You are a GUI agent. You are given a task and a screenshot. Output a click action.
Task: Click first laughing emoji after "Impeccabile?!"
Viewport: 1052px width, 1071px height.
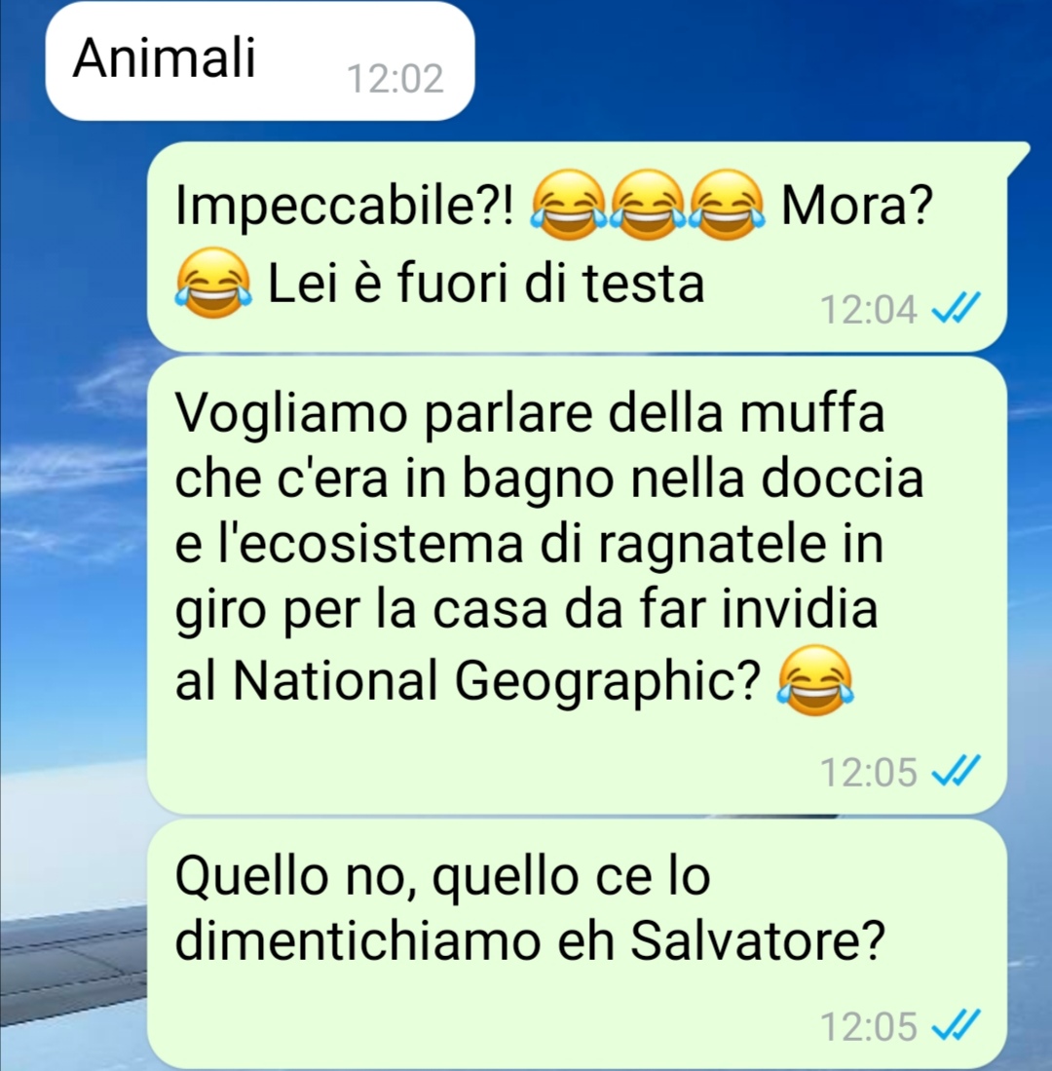coord(569,205)
